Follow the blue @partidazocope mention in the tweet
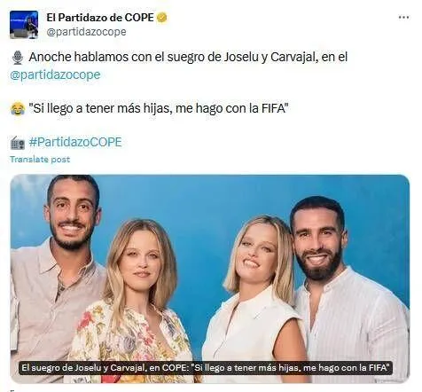This screenshot has height=392, width=422. point(55,74)
